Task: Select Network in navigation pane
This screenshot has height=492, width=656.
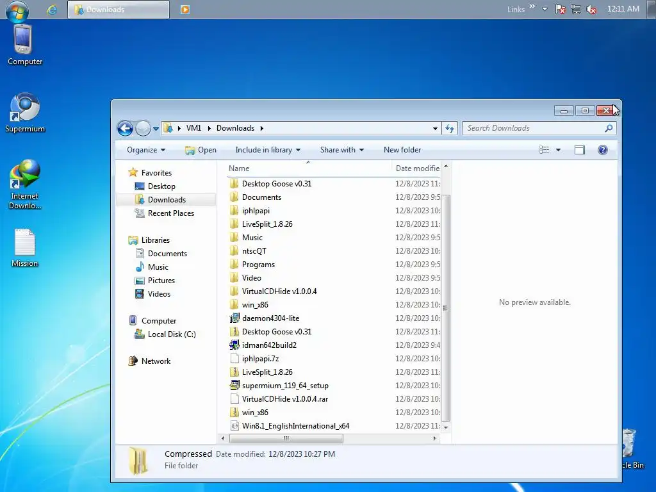Action: 156,361
